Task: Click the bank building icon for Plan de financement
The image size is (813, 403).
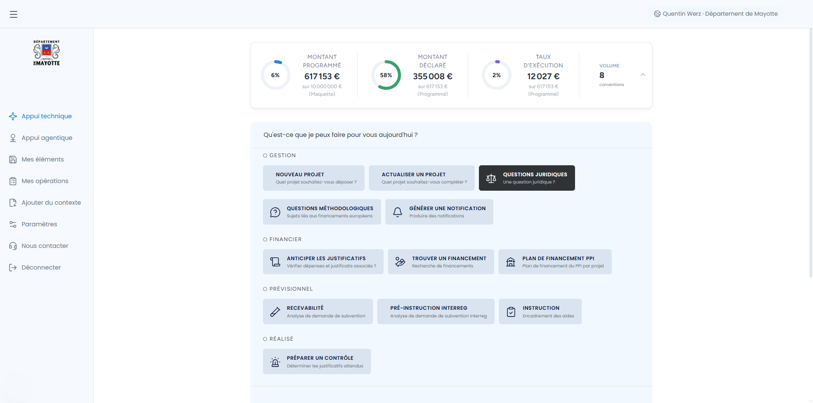Action: 511,262
